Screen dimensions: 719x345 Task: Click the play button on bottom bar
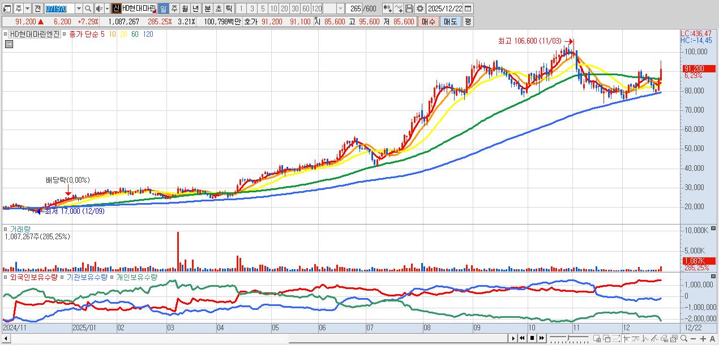pos(513,338)
